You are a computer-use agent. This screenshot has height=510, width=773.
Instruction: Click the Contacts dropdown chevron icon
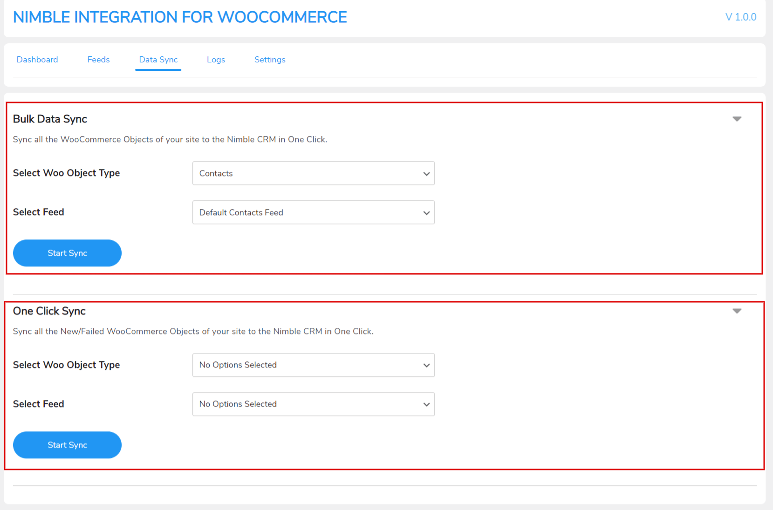pos(426,173)
